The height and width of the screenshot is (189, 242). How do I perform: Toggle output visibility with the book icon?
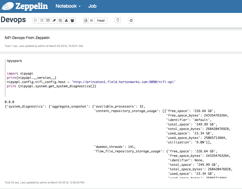pyautogui.click(x=48, y=20)
